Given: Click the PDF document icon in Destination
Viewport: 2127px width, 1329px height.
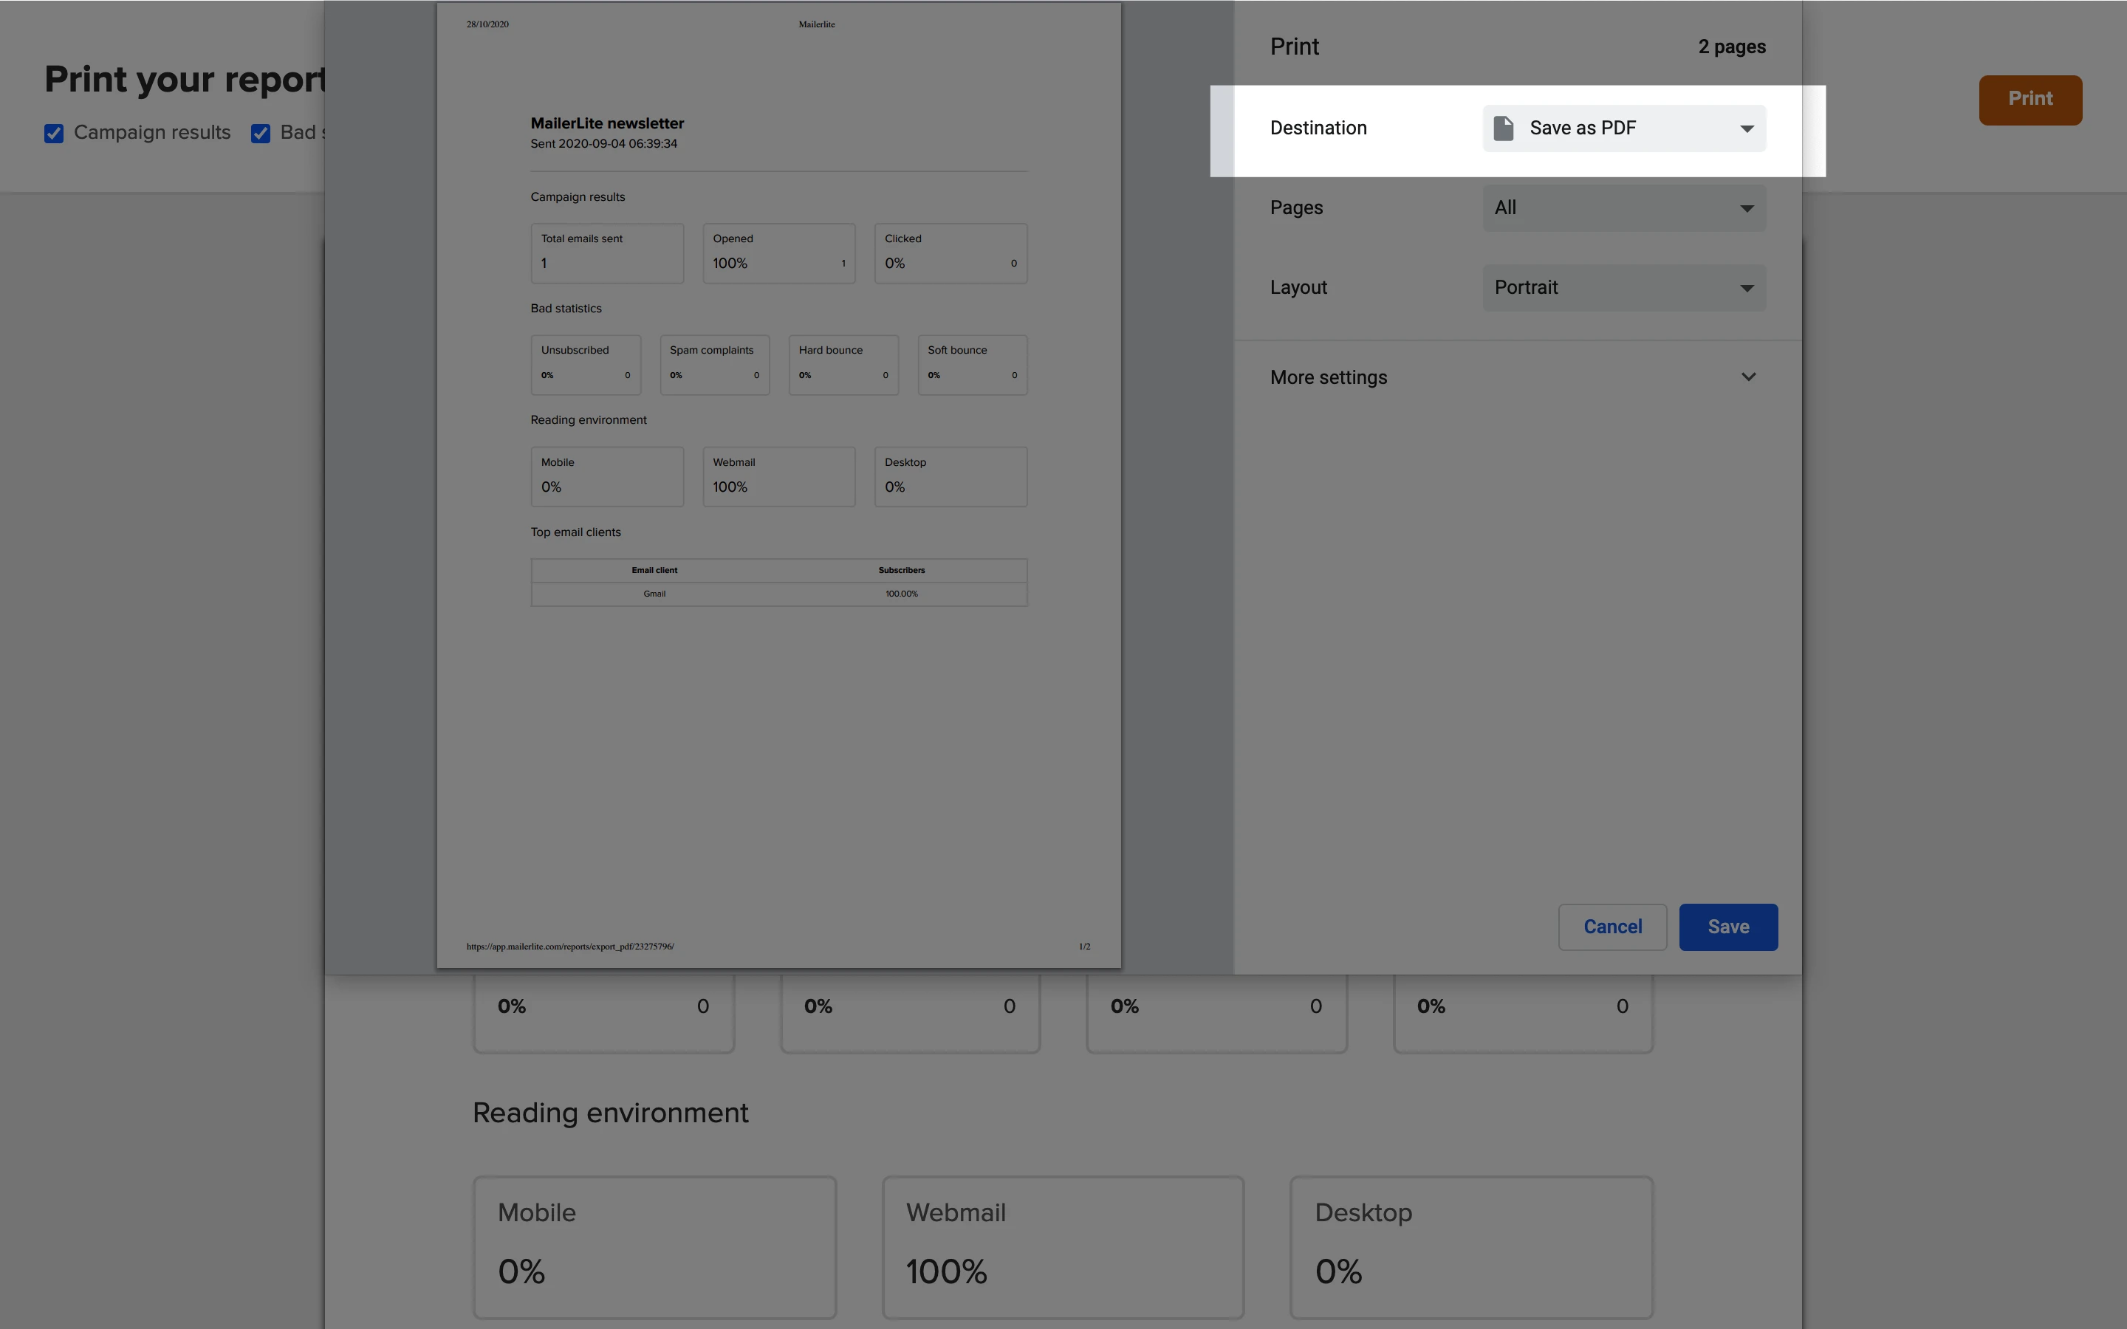Looking at the screenshot, I should click(x=1504, y=128).
